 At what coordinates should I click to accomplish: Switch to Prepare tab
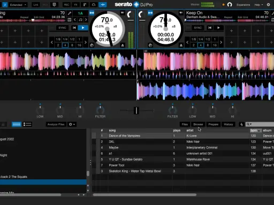pos(214,124)
